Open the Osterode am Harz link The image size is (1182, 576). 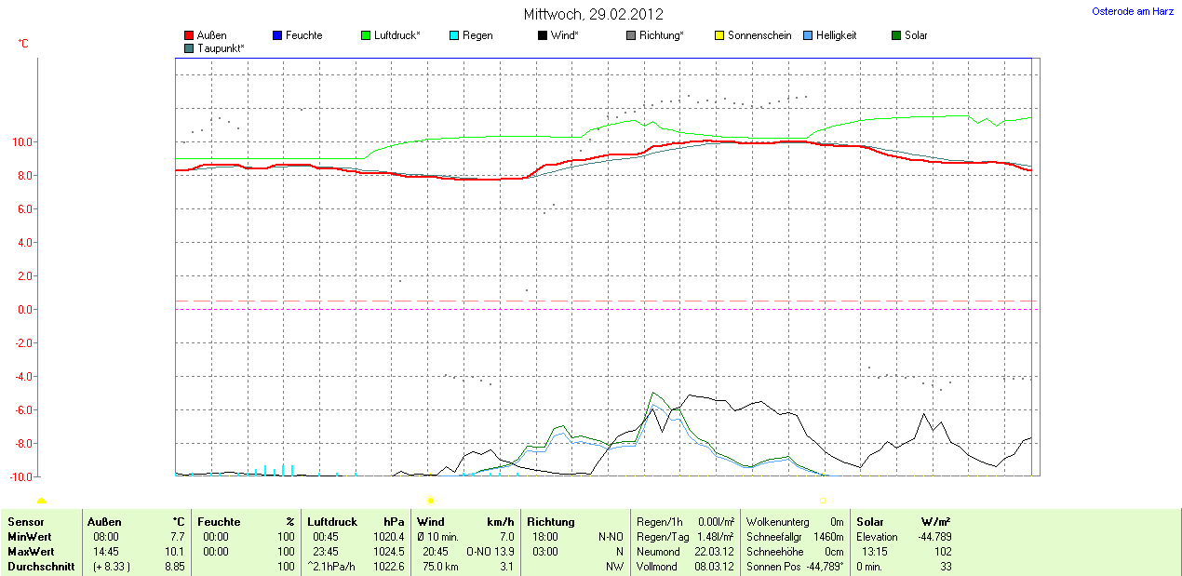[1132, 11]
